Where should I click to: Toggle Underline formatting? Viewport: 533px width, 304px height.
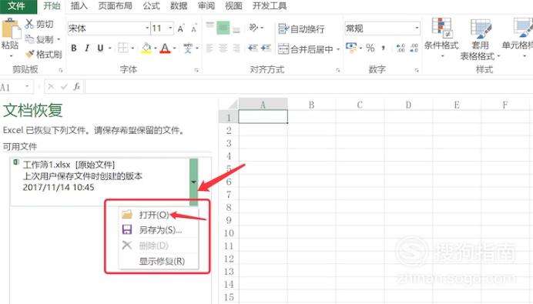(x=100, y=48)
